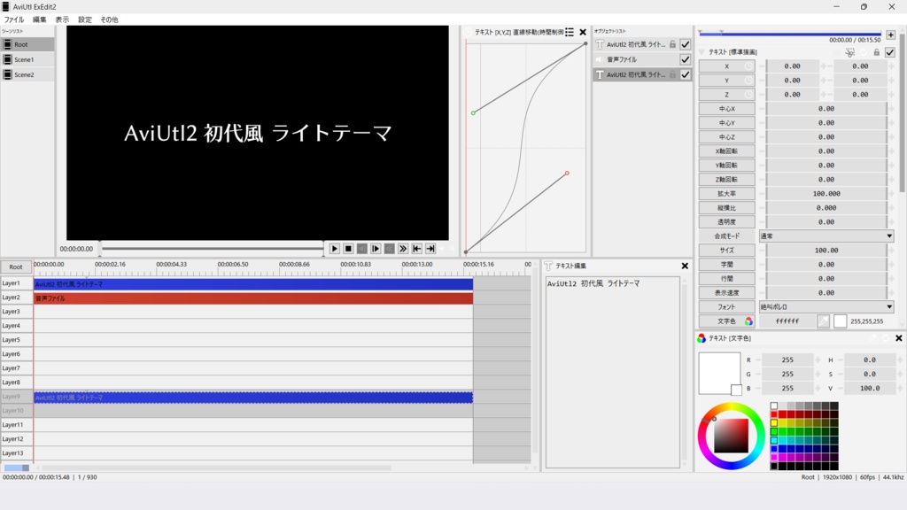The height and width of the screenshot is (510, 907).
Task: Uncheck the selected AviUtl2 text object checkbox
Action: 686,74
